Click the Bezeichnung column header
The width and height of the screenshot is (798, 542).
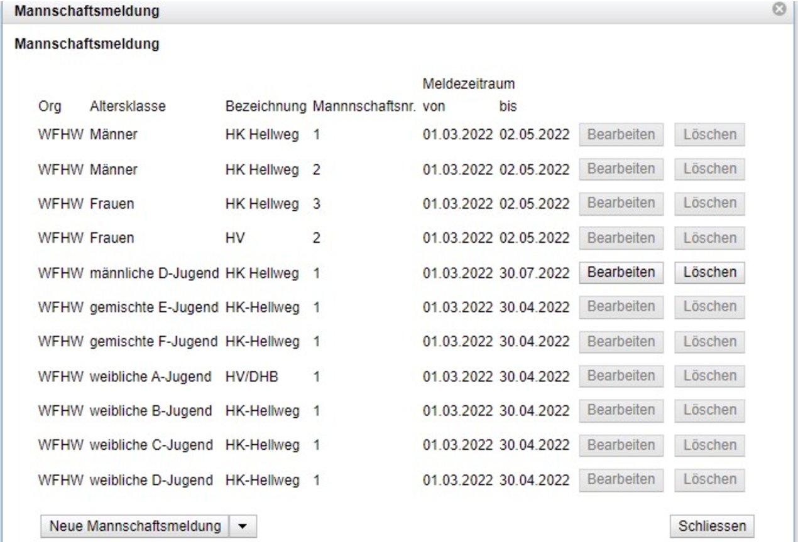pos(266,107)
